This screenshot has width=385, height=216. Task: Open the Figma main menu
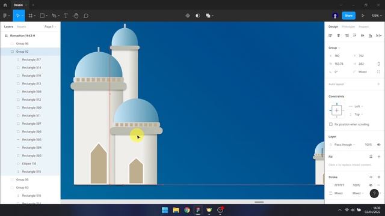pos(5,16)
